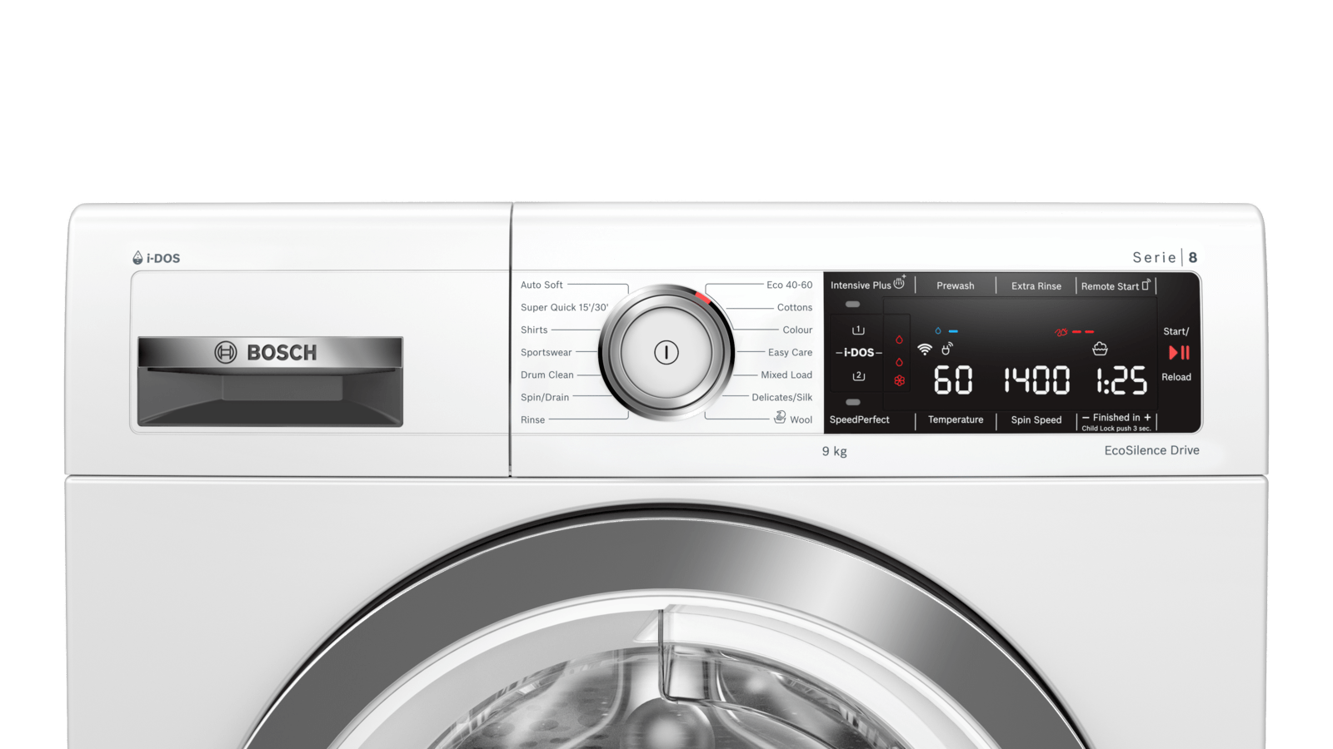The image size is (1333, 749).
Task: Activate the Remote Start option
Action: pos(1110,286)
